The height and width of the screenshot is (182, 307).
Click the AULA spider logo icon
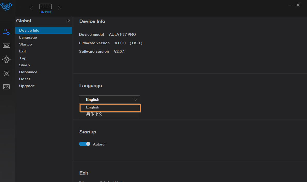coord(6,7)
